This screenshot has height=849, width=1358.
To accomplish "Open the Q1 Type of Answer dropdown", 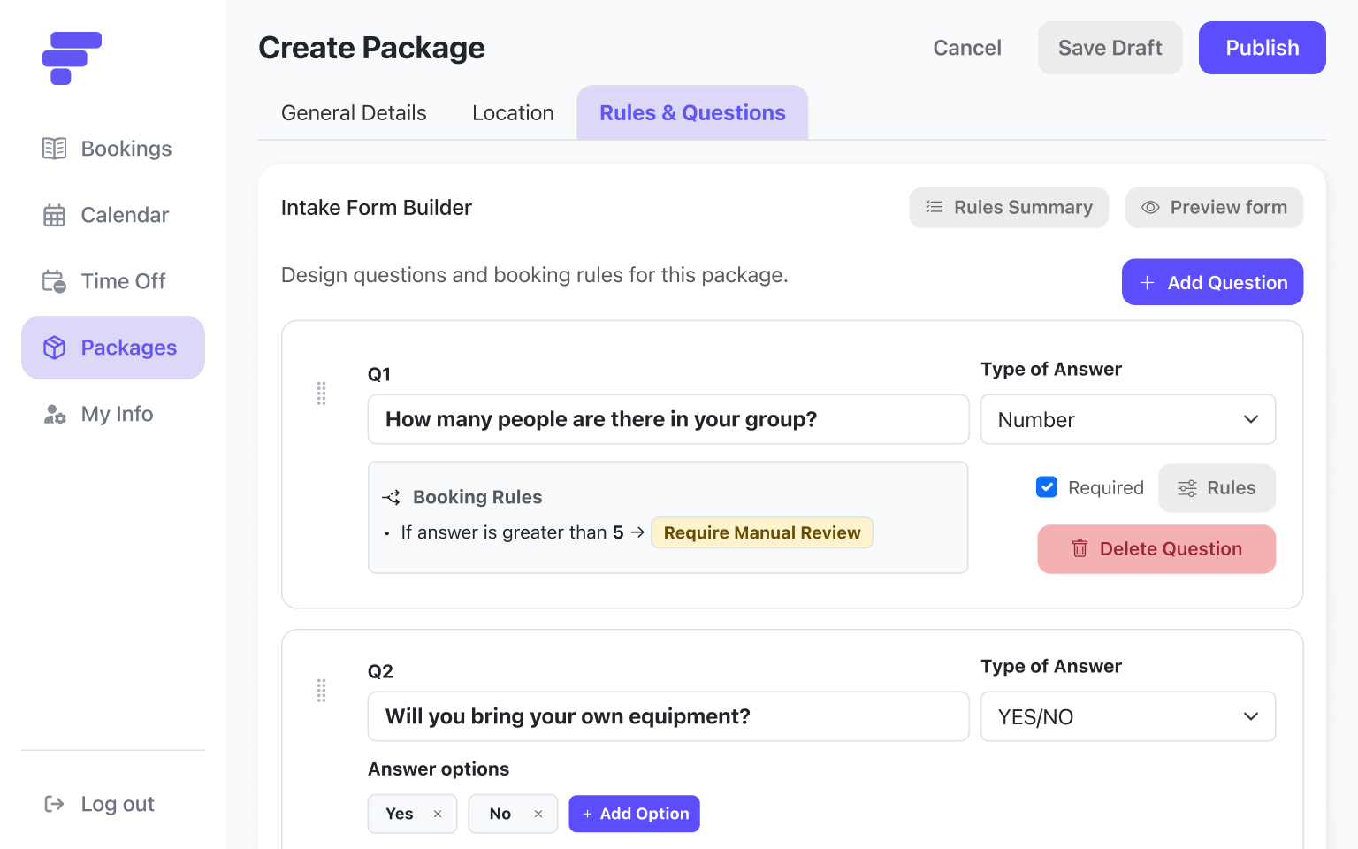I will coord(1128,419).
